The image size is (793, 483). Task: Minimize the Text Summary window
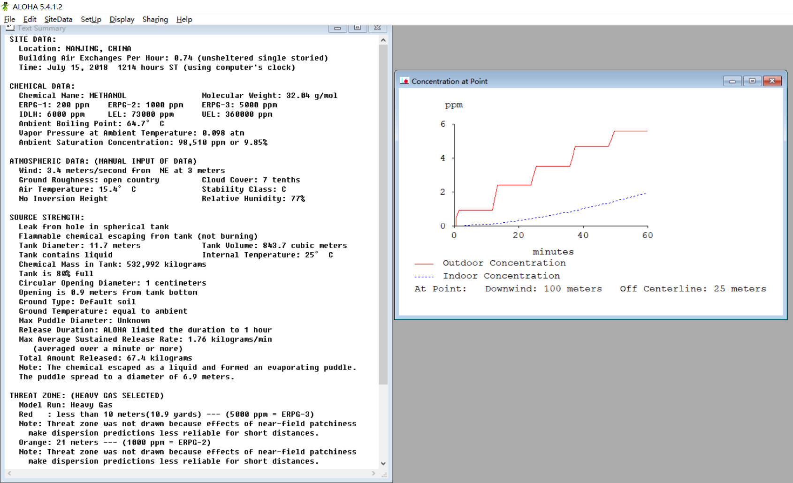point(337,28)
